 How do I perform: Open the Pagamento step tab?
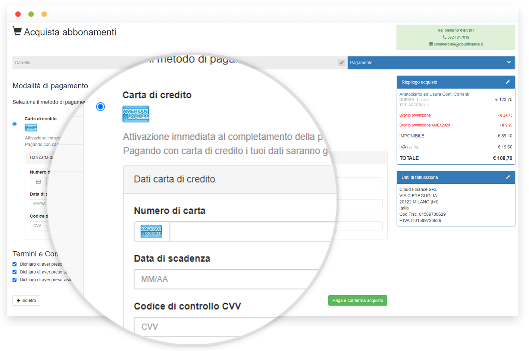(431, 63)
